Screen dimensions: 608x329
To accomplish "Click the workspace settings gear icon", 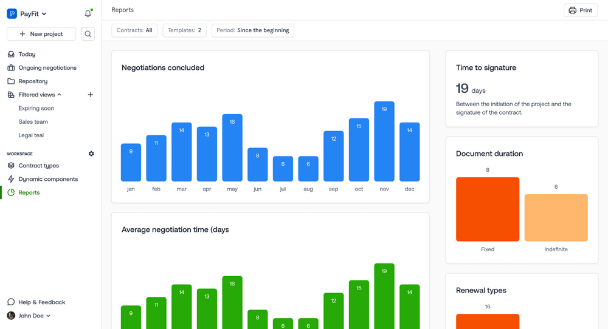I will [x=91, y=154].
